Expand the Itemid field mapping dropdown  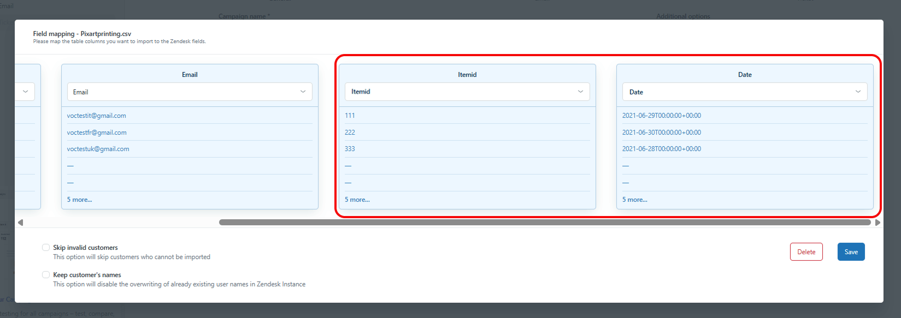pos(467,92)
